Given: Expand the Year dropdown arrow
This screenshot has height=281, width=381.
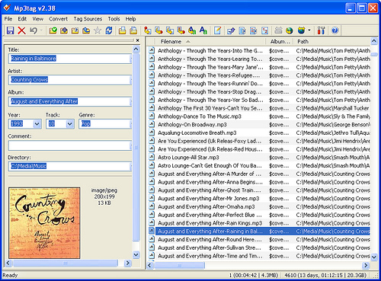Looking at the screenshot, I should point(37,124).
